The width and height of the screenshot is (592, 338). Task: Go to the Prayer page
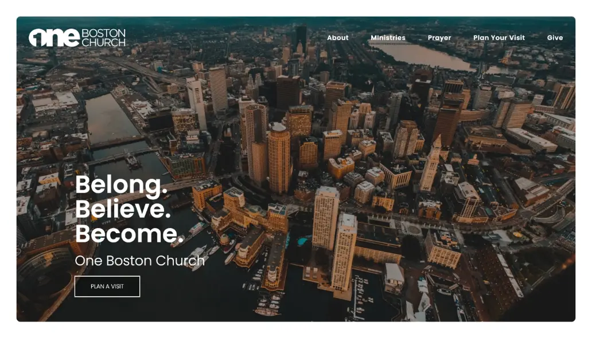tap(439, 38)
